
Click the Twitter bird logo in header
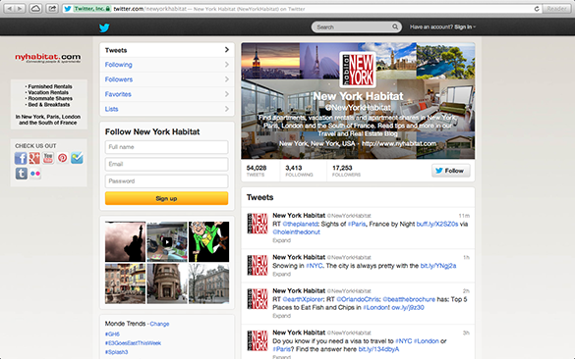[x=104, y=27]
